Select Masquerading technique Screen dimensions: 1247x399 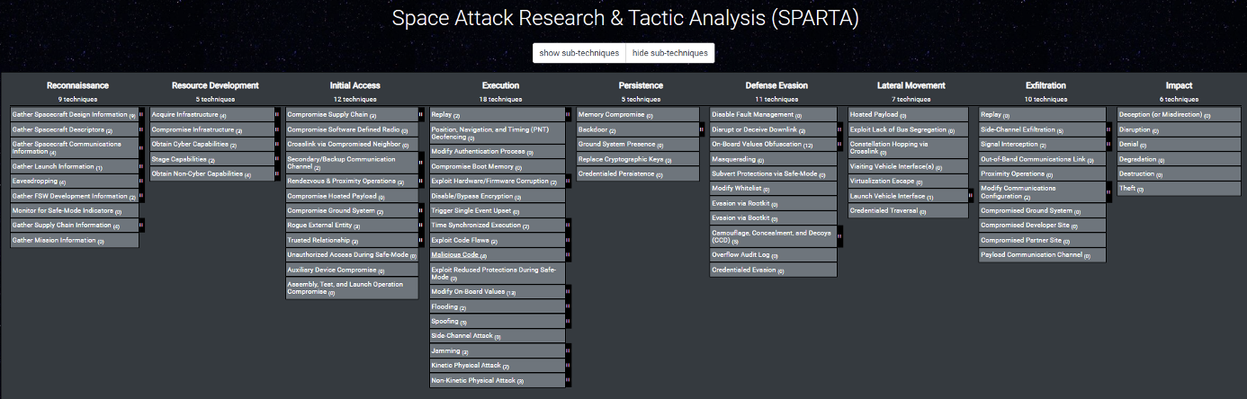[x=773, y=159]
